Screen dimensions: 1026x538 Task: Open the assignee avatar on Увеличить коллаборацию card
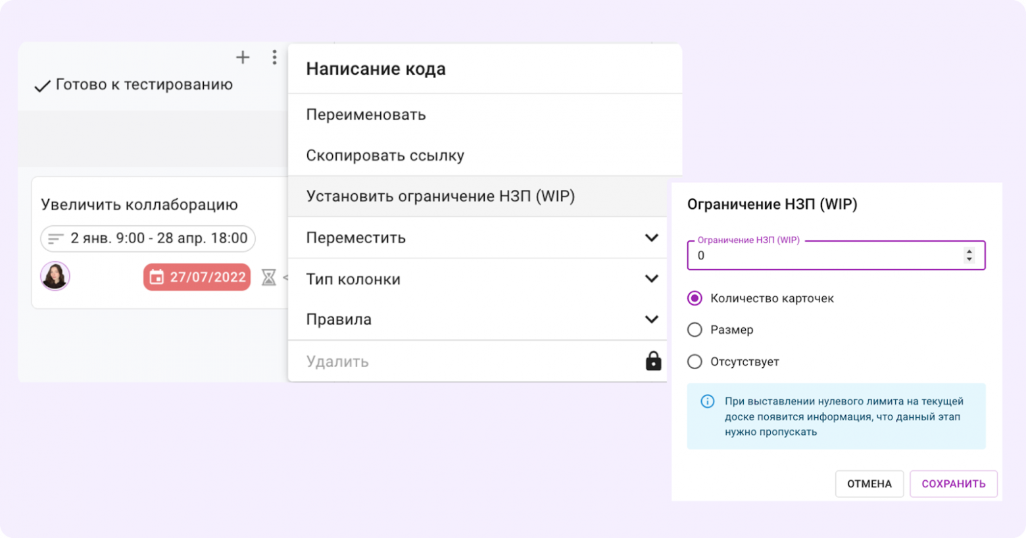pos(55,277)
